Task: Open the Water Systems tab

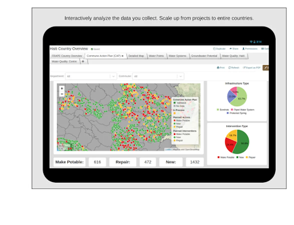Action: point(177,56)
